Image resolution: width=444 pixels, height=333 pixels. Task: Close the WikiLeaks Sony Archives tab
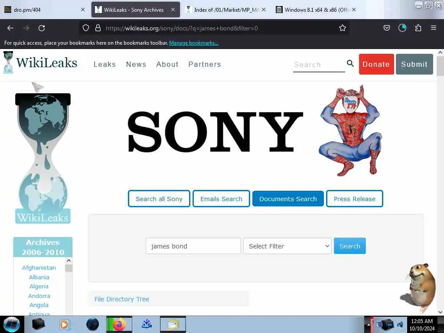173,10
